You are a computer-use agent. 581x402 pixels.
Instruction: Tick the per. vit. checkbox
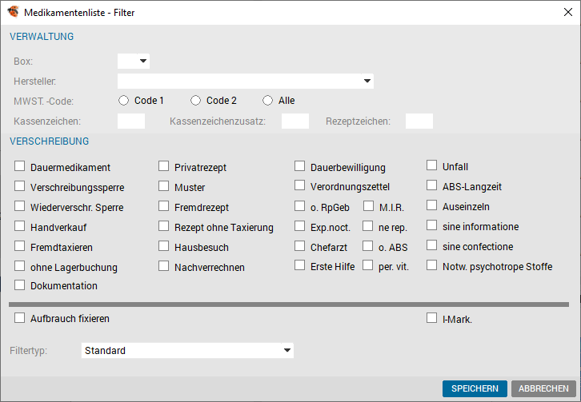368,265
